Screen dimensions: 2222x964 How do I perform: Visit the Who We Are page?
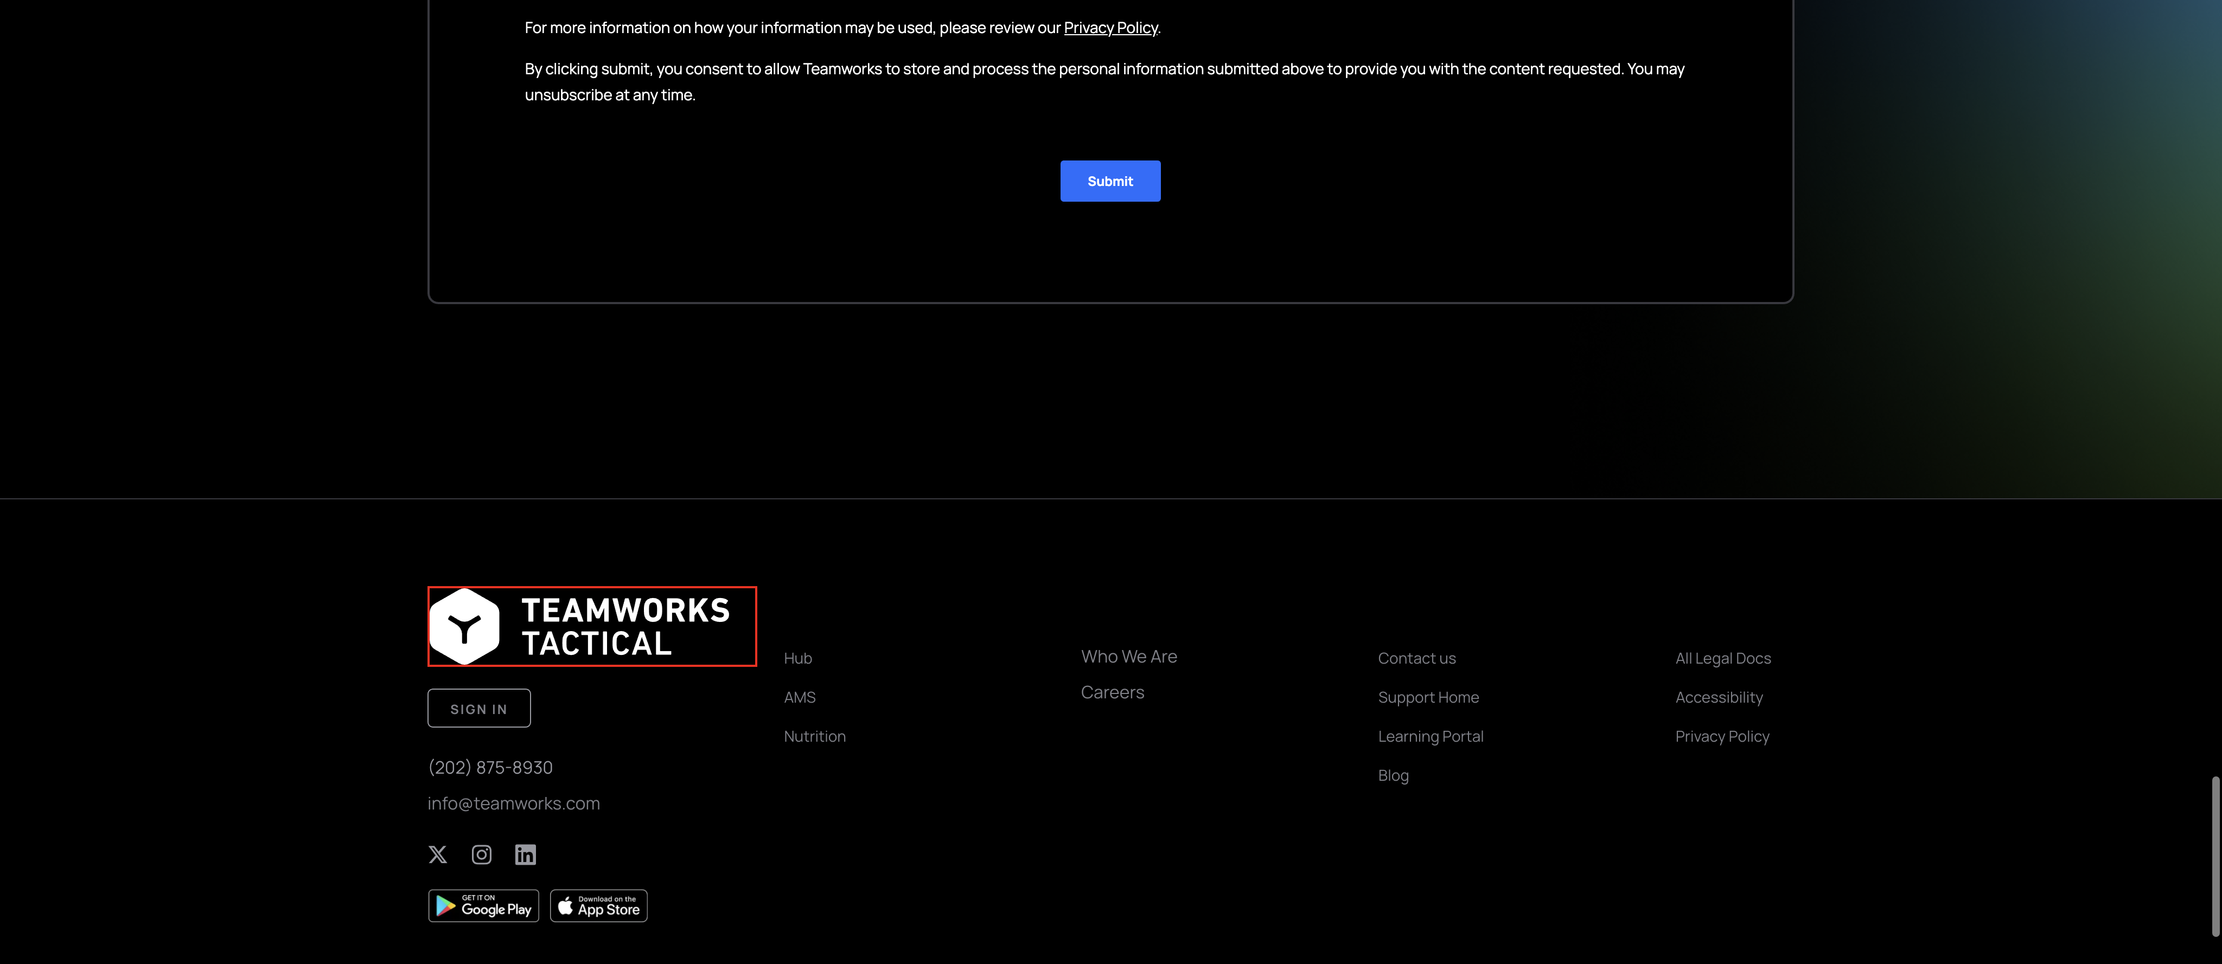click(1128, 656)
